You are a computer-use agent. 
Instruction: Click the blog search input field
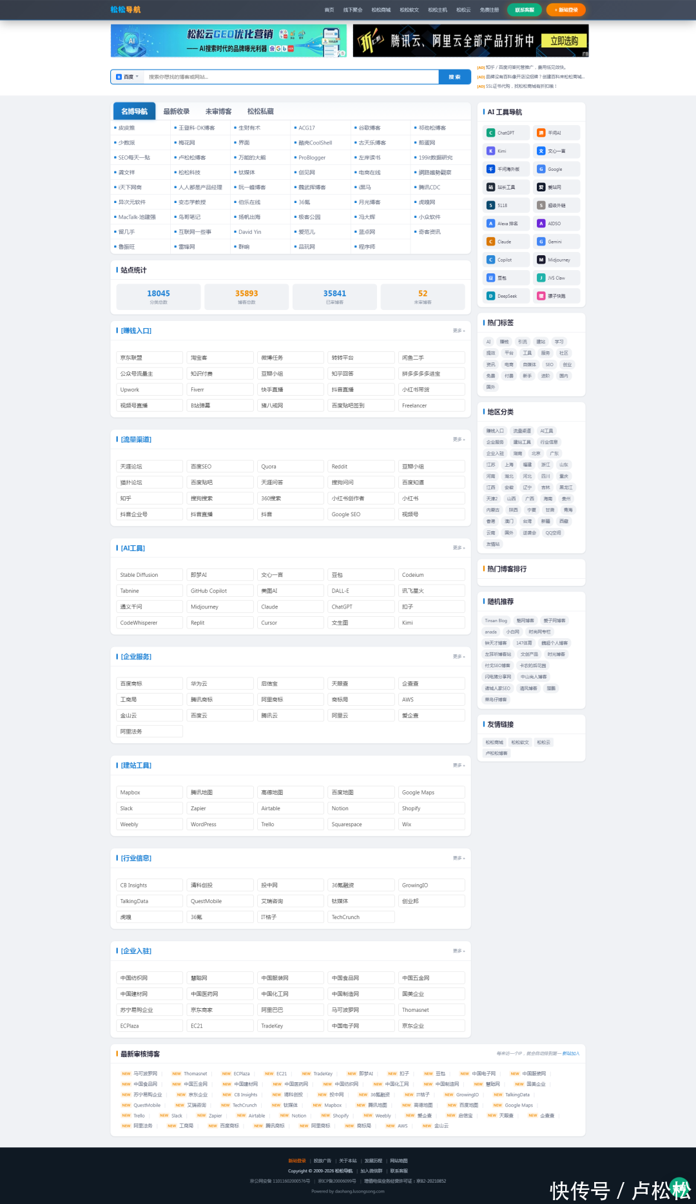click(290, 77)
